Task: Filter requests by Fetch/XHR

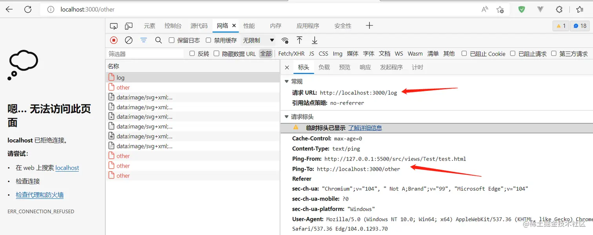Action: pos(291,54)
